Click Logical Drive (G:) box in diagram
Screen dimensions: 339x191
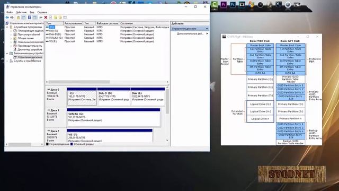click(260, 104)
